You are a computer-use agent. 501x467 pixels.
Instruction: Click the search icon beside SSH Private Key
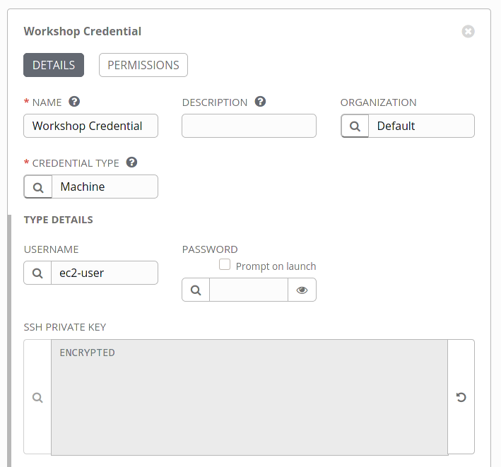point(37,397)
